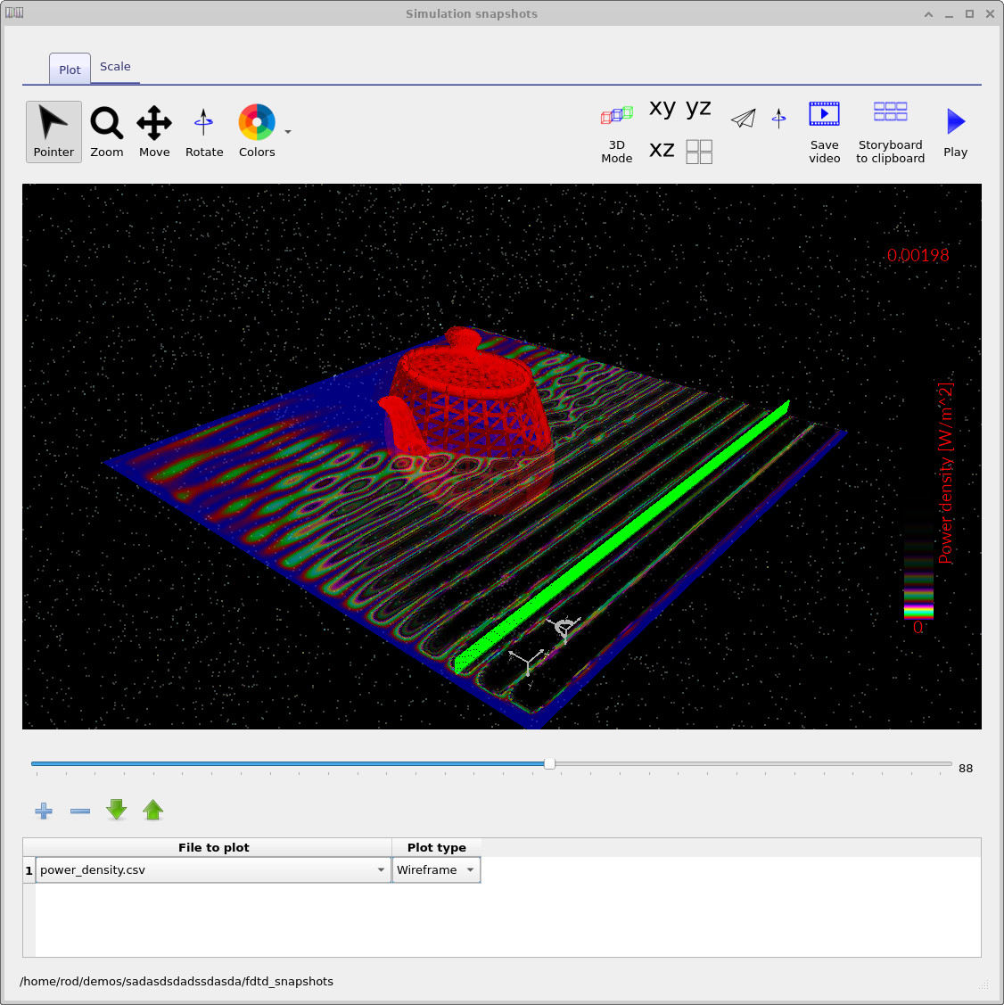Screen dimensions: 1004x1005
Task: Click the File to plot column header
Action: (x=213, y=847)
